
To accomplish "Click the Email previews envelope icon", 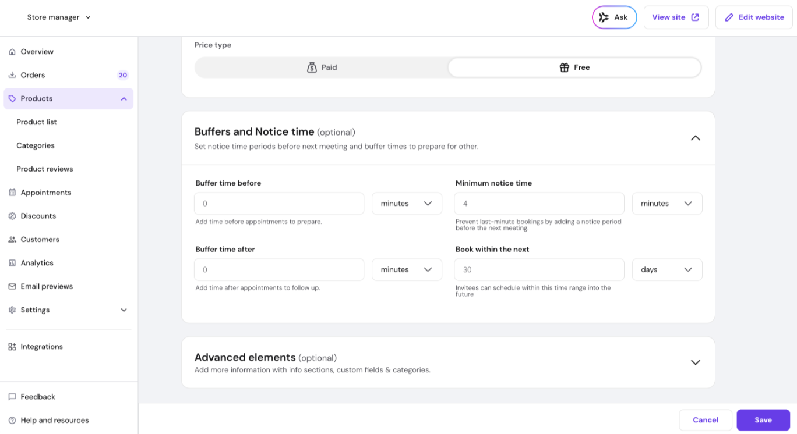I will point(12,286).
